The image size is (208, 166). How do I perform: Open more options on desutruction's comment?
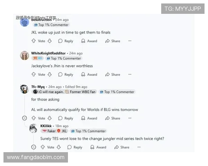click(x=130, y=41)
